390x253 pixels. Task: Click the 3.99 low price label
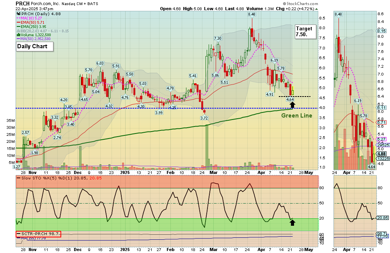point(159,113)
